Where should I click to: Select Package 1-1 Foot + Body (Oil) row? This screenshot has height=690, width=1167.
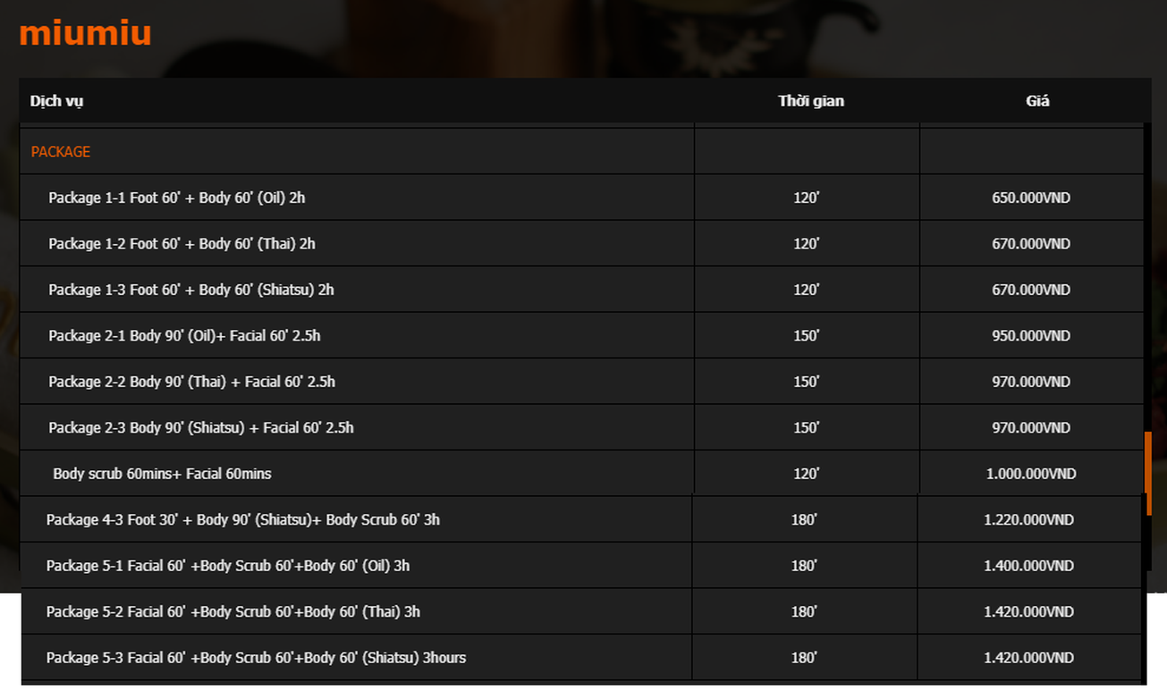[581, 198]
